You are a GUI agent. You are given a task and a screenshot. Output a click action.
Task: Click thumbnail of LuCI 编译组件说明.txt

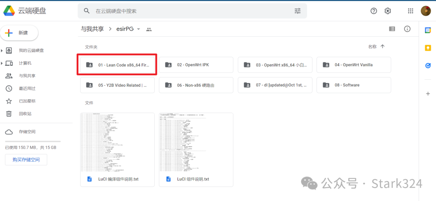[x=117, y=142]
